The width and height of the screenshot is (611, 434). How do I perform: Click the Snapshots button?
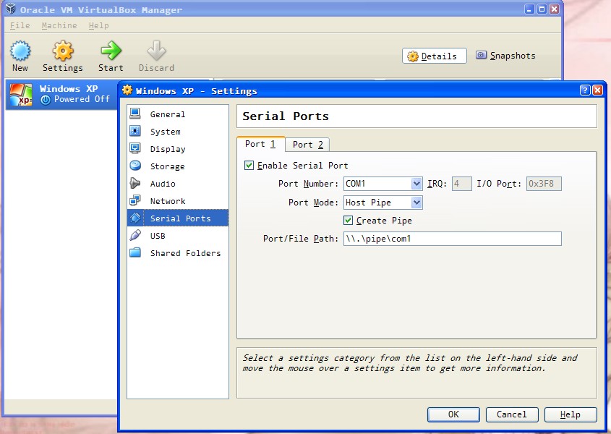(x=505, y=56)
